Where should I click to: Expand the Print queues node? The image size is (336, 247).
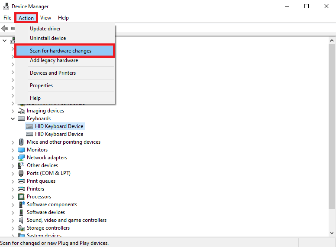point(13,181)
